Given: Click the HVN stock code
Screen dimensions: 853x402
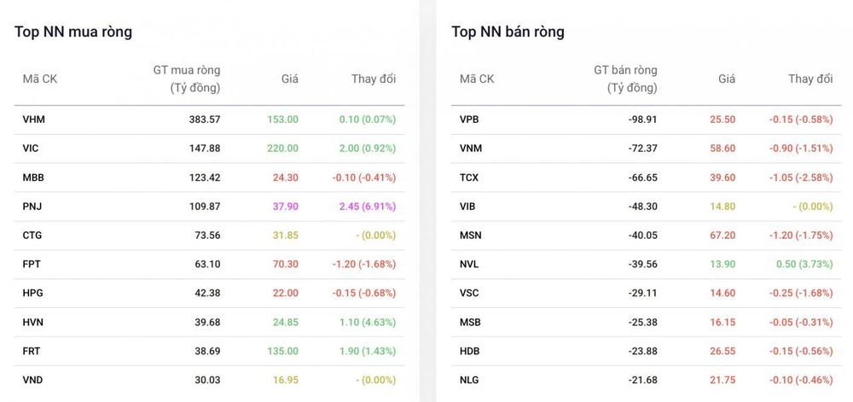Looking at the screenshot, I should (x=33, y=322).
